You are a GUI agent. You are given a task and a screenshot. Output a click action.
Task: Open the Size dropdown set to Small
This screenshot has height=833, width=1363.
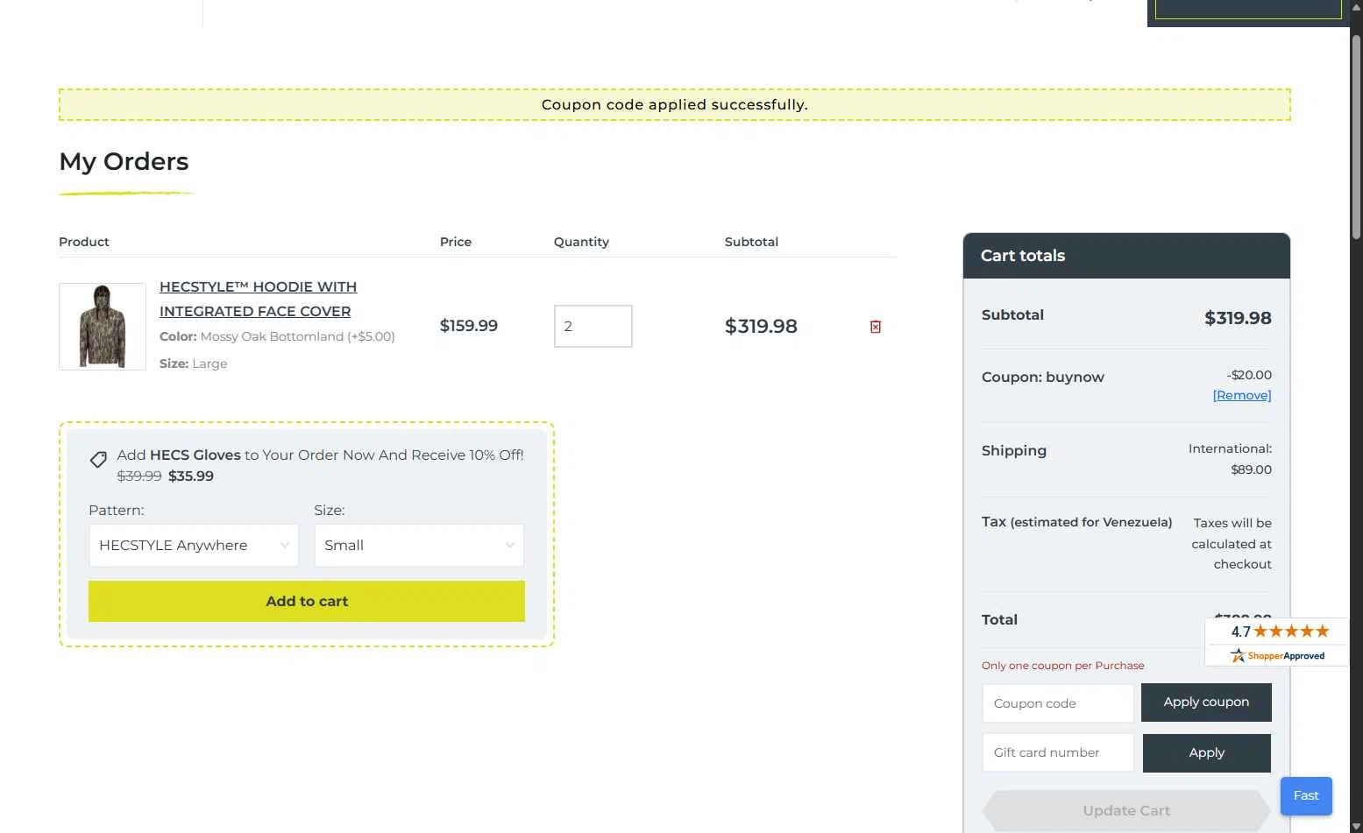pos(419,545)
